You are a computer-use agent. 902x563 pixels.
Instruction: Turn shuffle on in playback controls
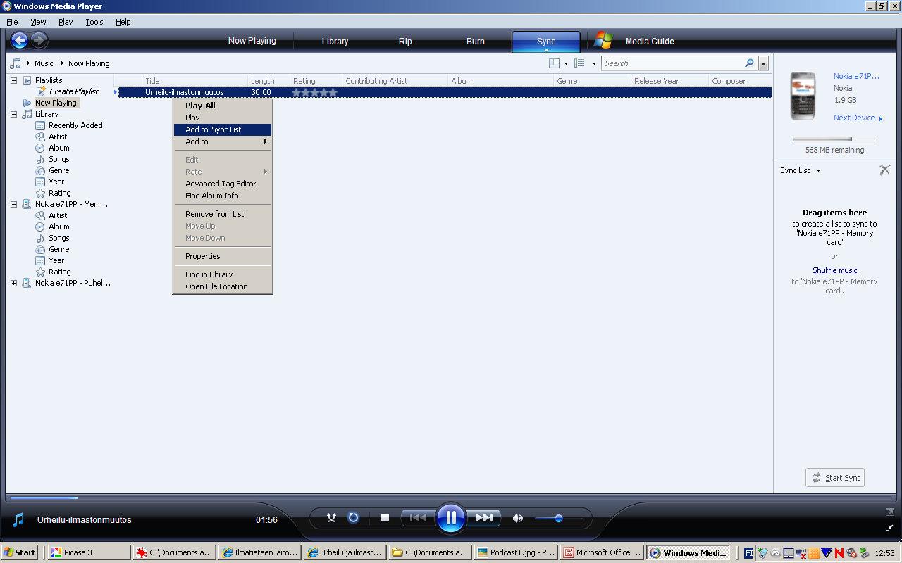coord(331,518)
